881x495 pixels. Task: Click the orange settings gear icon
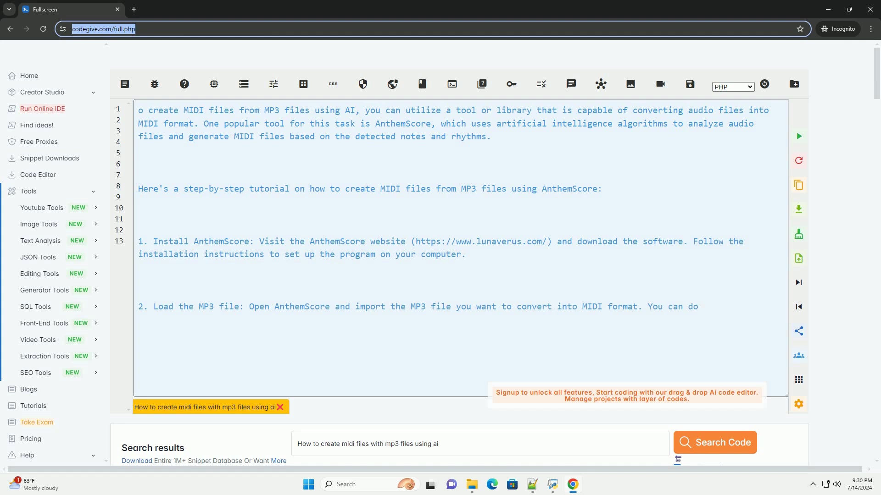[x=799, y=404]
